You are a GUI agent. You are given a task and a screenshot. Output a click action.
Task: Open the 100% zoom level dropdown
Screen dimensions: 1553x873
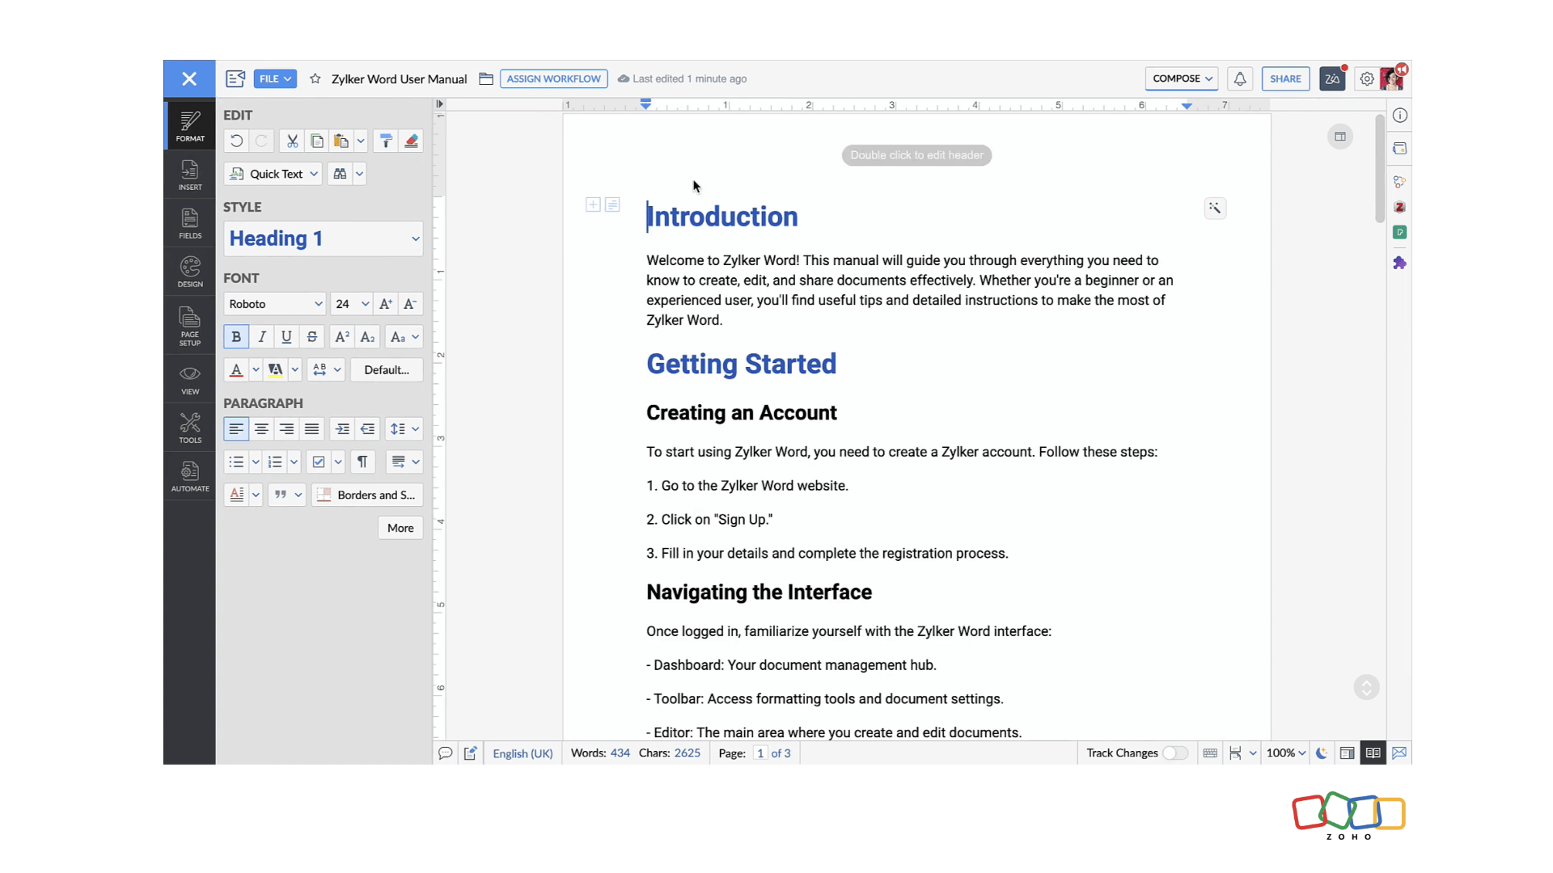click(1286, 753)
